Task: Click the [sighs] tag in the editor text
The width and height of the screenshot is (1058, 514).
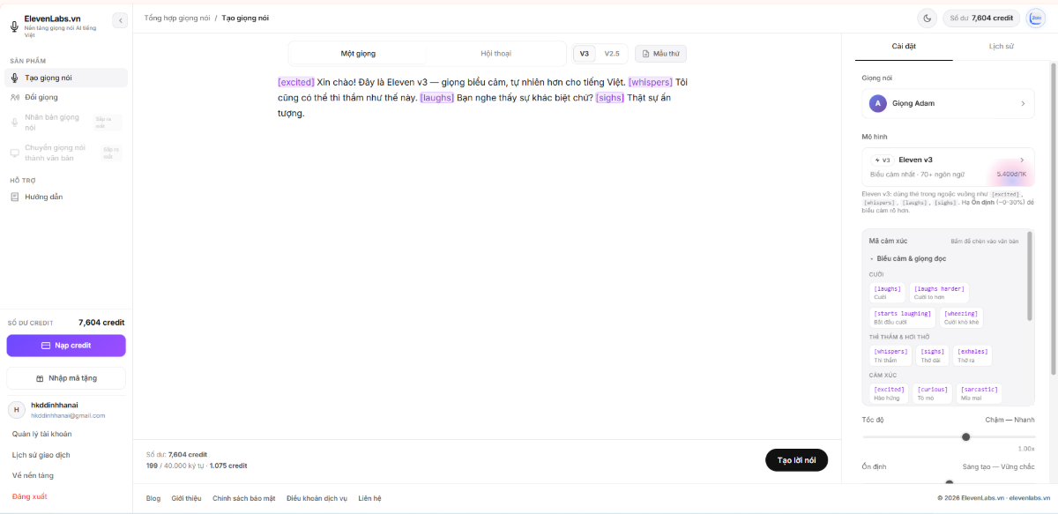Action: [610, 98]
